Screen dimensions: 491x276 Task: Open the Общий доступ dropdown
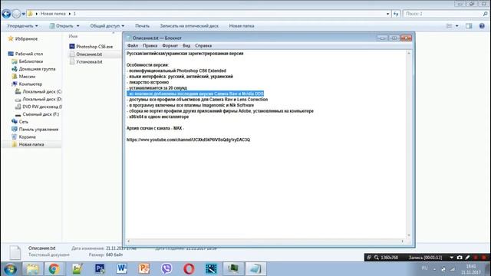click(x=107, y=26)
